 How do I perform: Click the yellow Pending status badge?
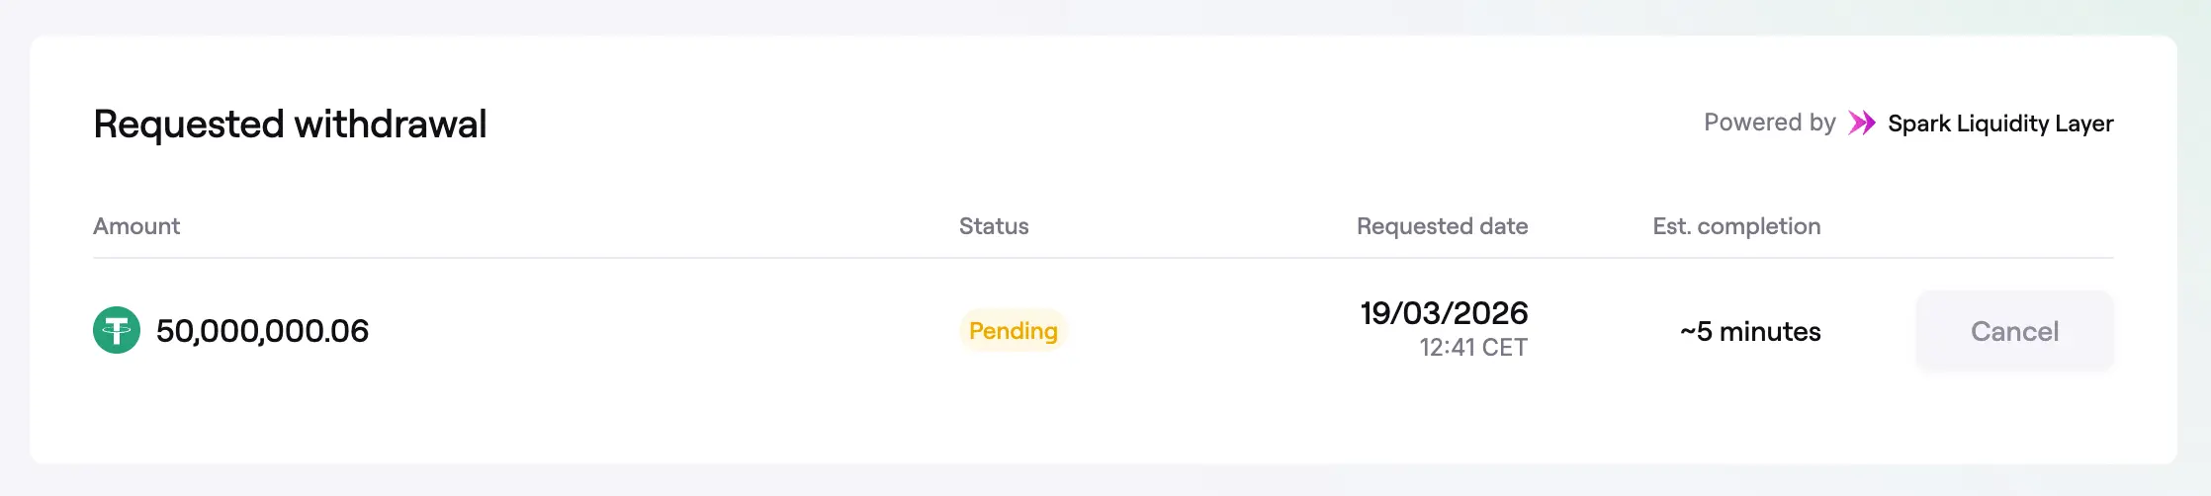tap(1014, 331)
